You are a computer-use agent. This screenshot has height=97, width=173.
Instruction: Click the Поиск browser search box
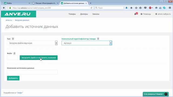pos(109,8)
